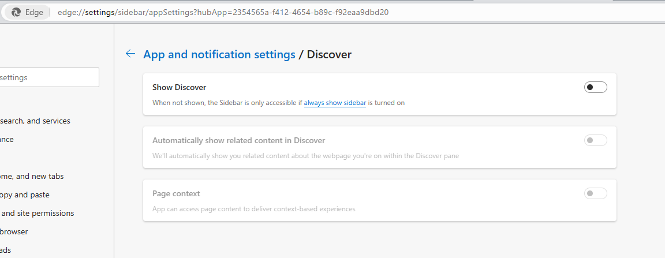
Task: Open the Appearance settings section
Action: click(x=7, y=139)
